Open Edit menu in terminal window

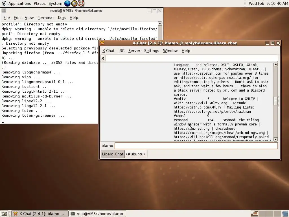click(x=17, y=18)
